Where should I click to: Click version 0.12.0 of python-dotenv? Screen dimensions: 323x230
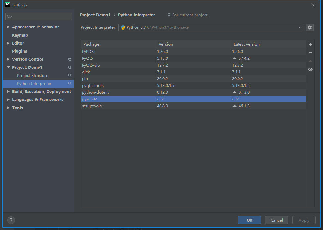pos(162,92)
